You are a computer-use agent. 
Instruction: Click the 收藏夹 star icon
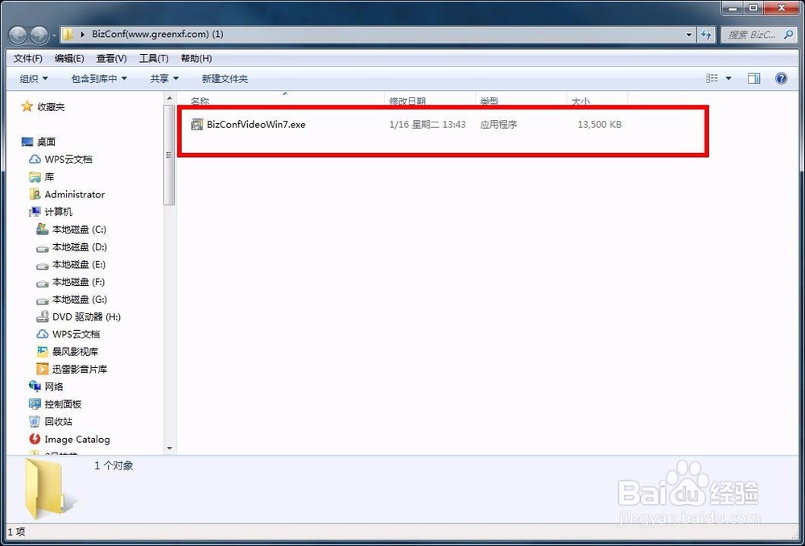27,106
